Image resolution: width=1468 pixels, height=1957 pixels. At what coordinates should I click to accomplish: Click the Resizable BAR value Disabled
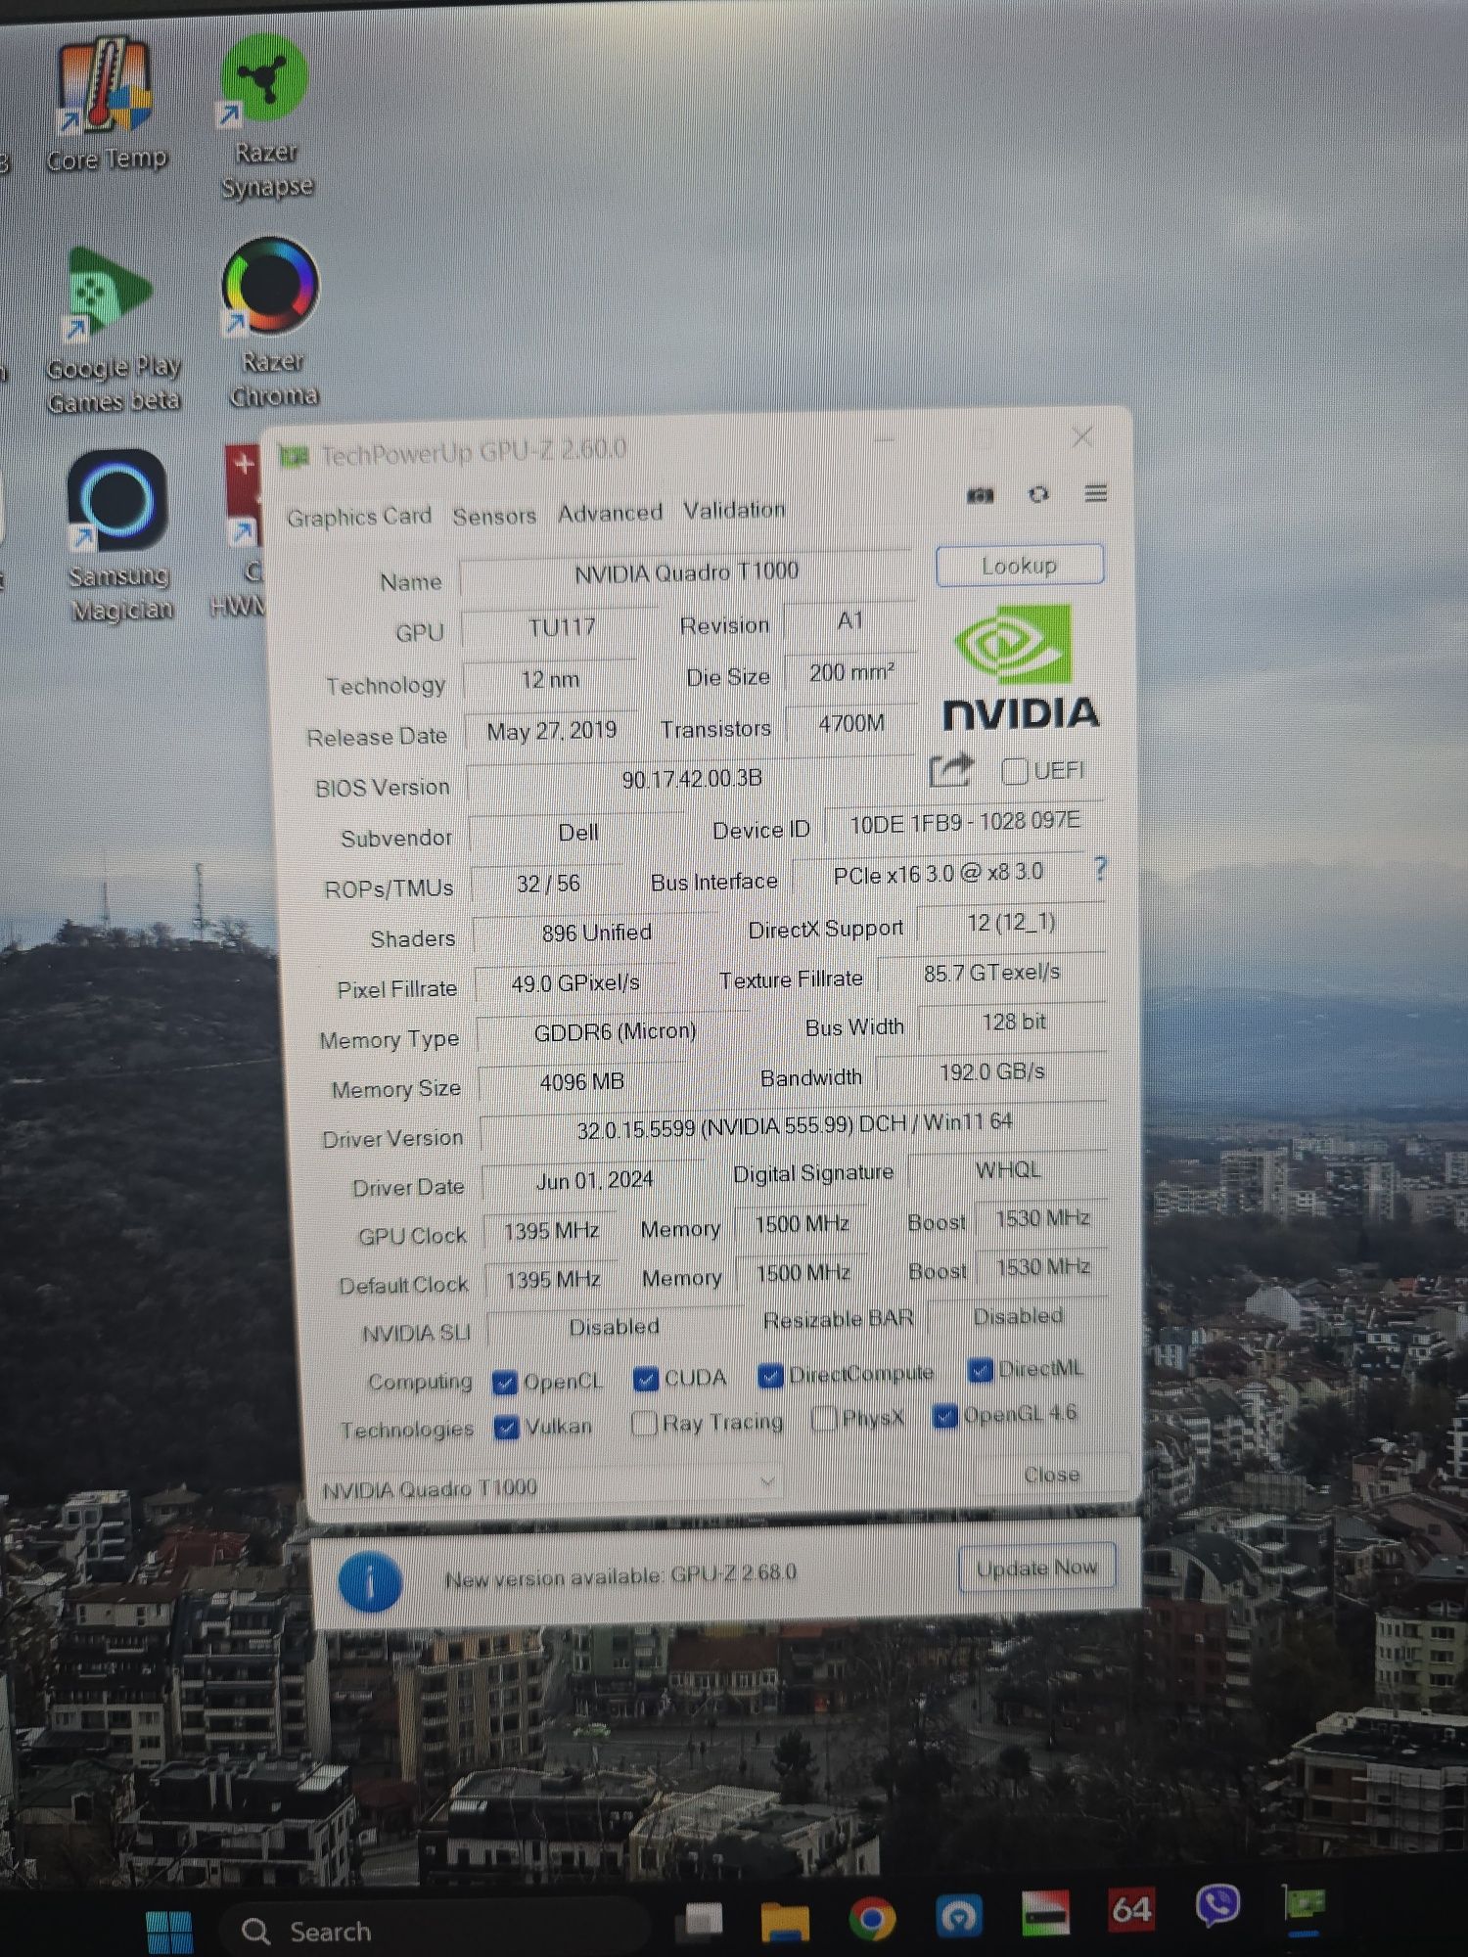point(1017,1317)
